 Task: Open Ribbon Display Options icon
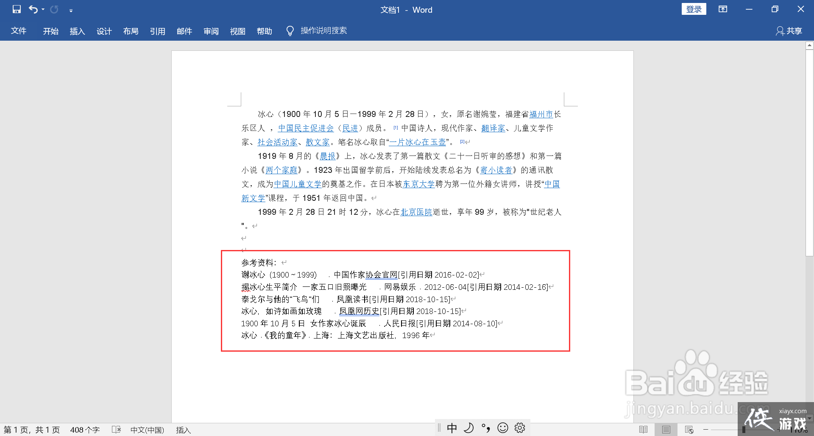[723, 9]
